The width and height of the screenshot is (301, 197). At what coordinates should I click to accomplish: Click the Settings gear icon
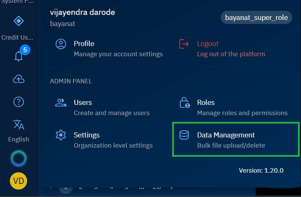(61, 135)
